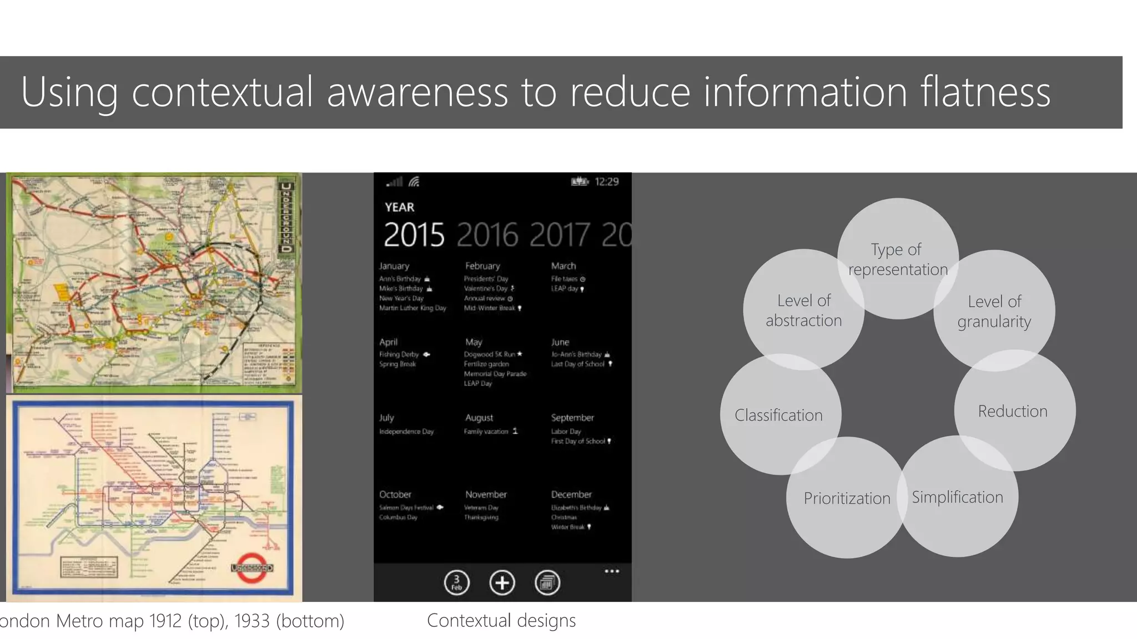
Task: Click the 'Mike's Birthday' event
Action: 405,288
